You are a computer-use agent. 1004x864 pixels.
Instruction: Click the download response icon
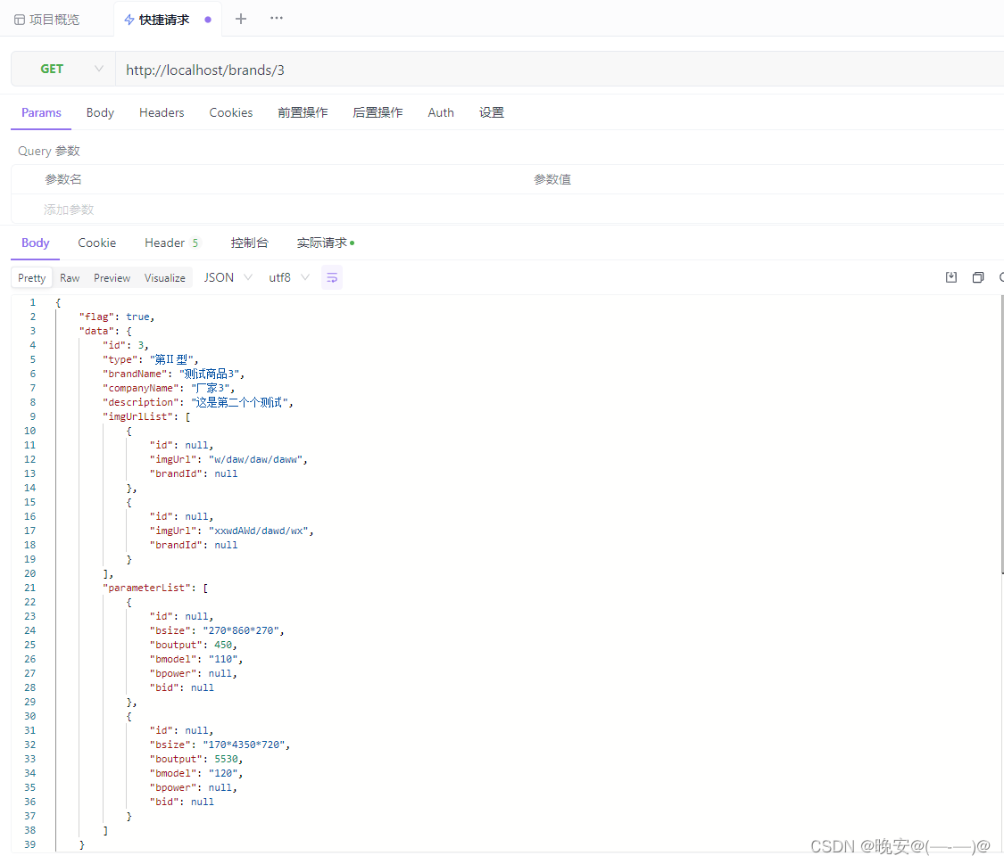tap(951, 278)
